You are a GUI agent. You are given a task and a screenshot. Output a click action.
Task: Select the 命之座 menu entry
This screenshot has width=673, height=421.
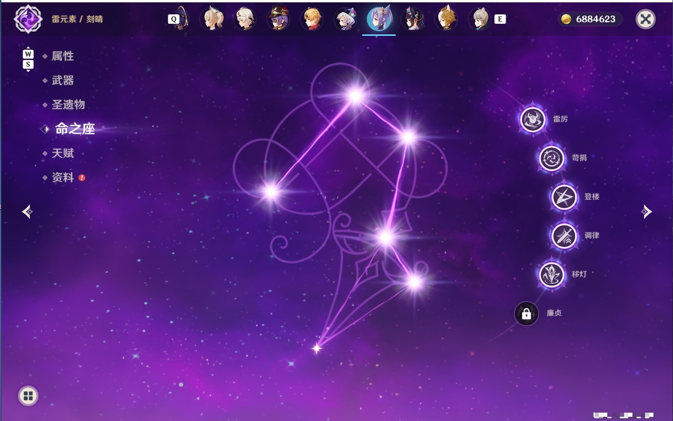point(75,129)
